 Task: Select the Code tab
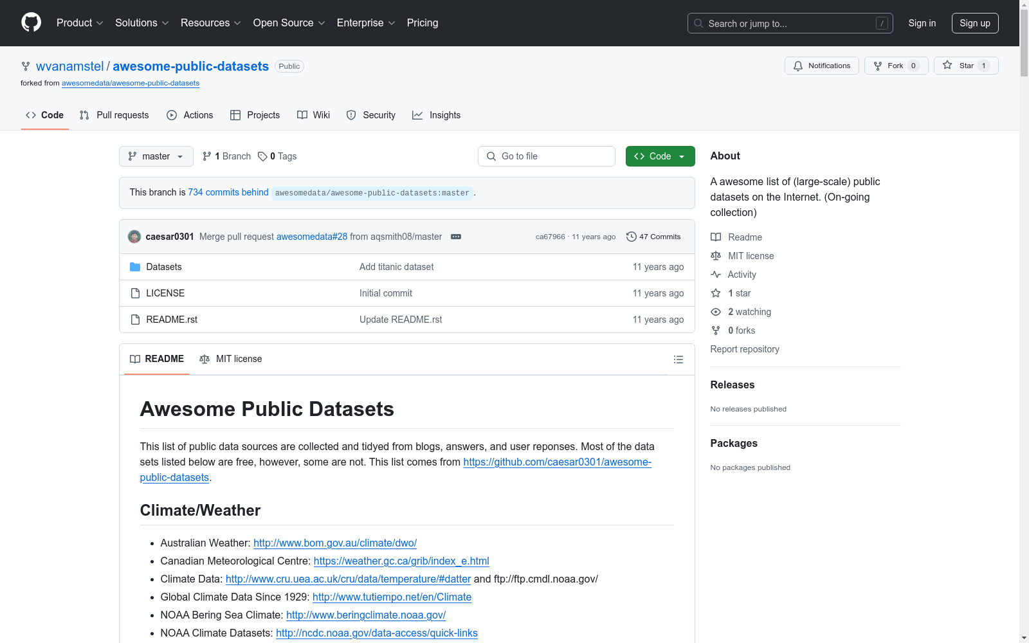point(45,115)
